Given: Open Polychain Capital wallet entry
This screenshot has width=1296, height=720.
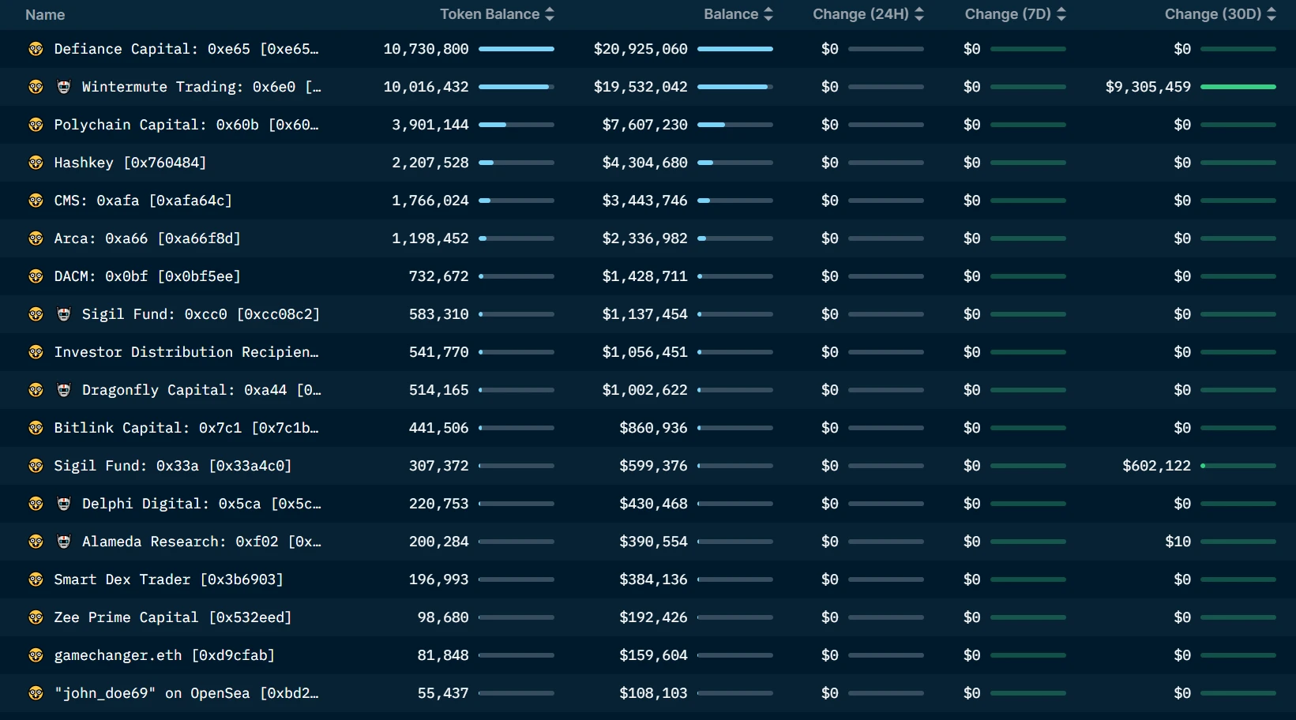Looking at the screenshot, I should (x=186, y=125).
